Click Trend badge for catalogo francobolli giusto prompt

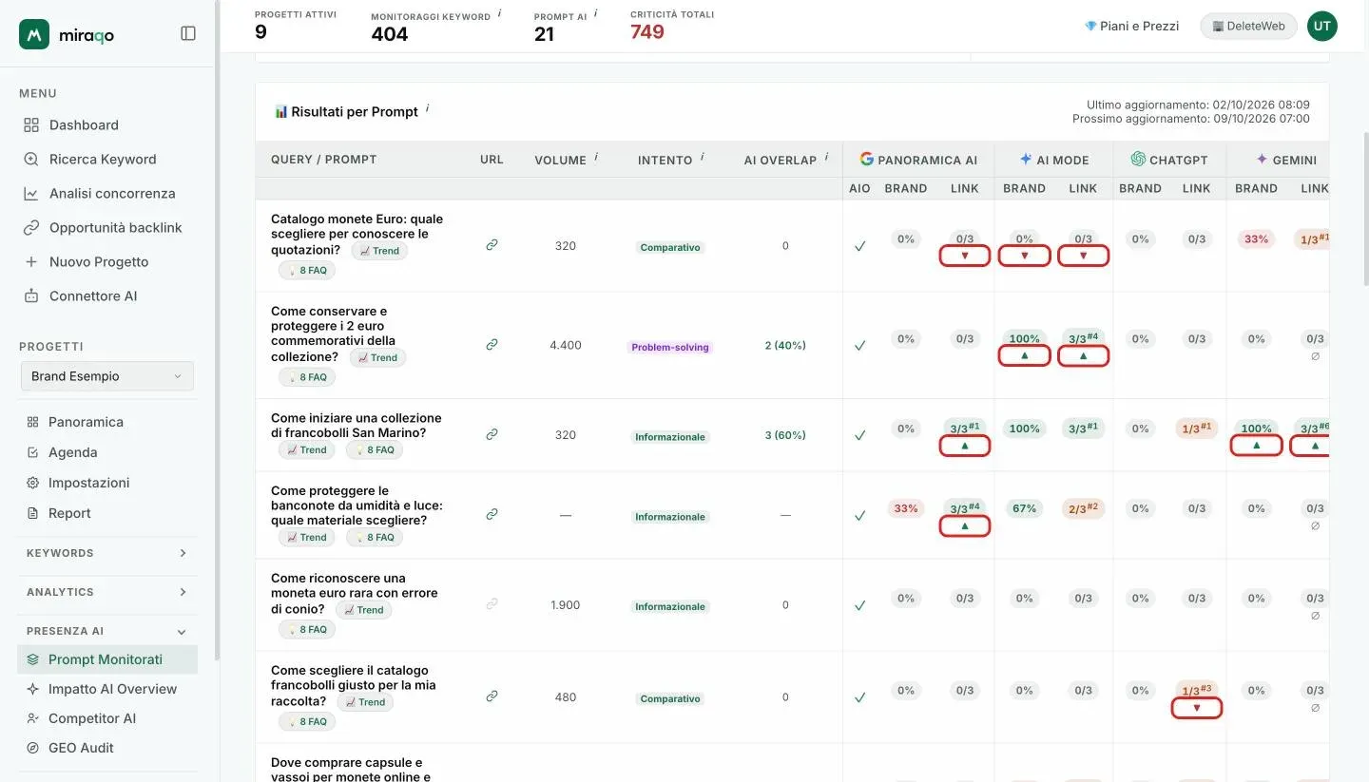[x=365, y=702]
